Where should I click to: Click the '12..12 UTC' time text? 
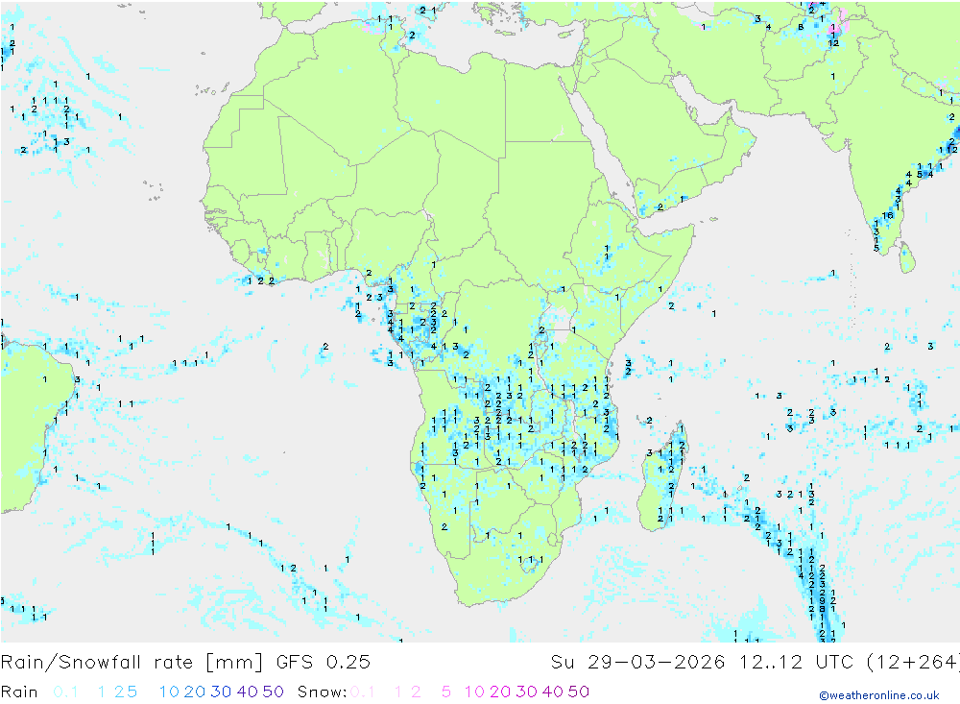pyautogui.click(x=796, y=663)
